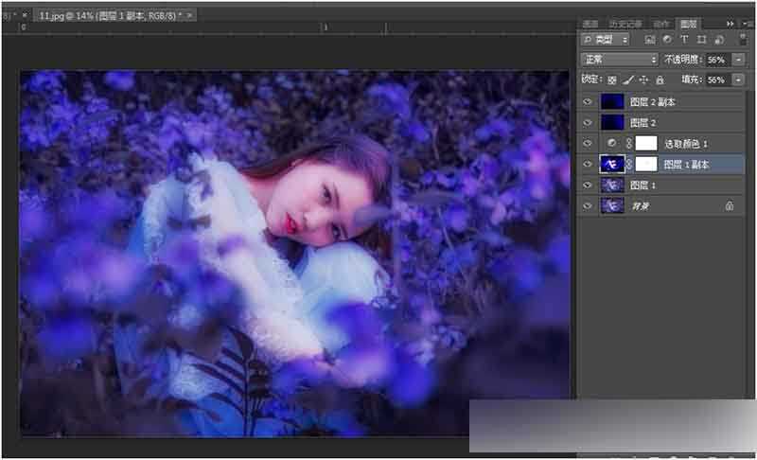Hide the 图层 2 副本 layer
757x460 pixels.
tap(588, 102)
